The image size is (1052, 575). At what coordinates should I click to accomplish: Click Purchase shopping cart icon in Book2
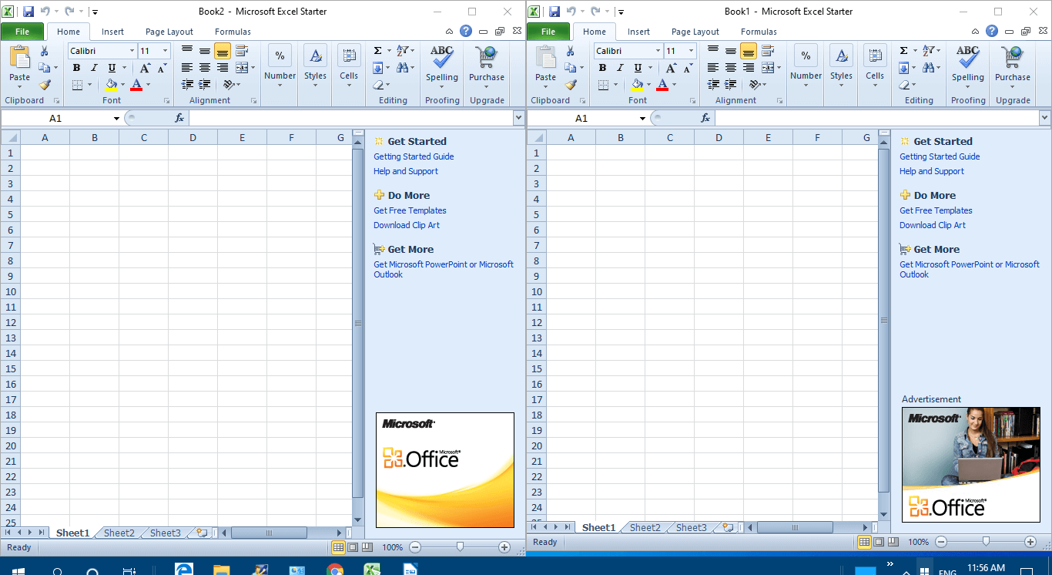(x=486, y=57)
